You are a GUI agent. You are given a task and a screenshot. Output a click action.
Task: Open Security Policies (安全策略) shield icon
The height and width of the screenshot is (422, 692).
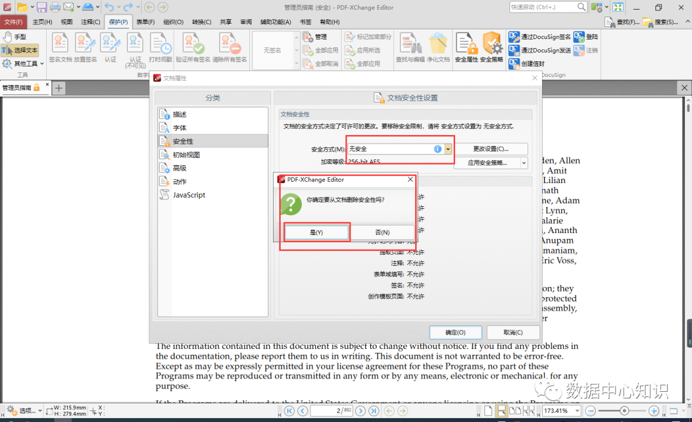(x=491, y=48)
